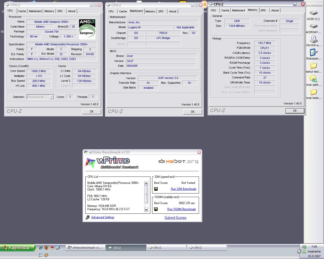The width and height of the screenshot is (324, 259).
Task: Activate wPrime Benchmark taskbar button
Action: [x=85, y=248]
